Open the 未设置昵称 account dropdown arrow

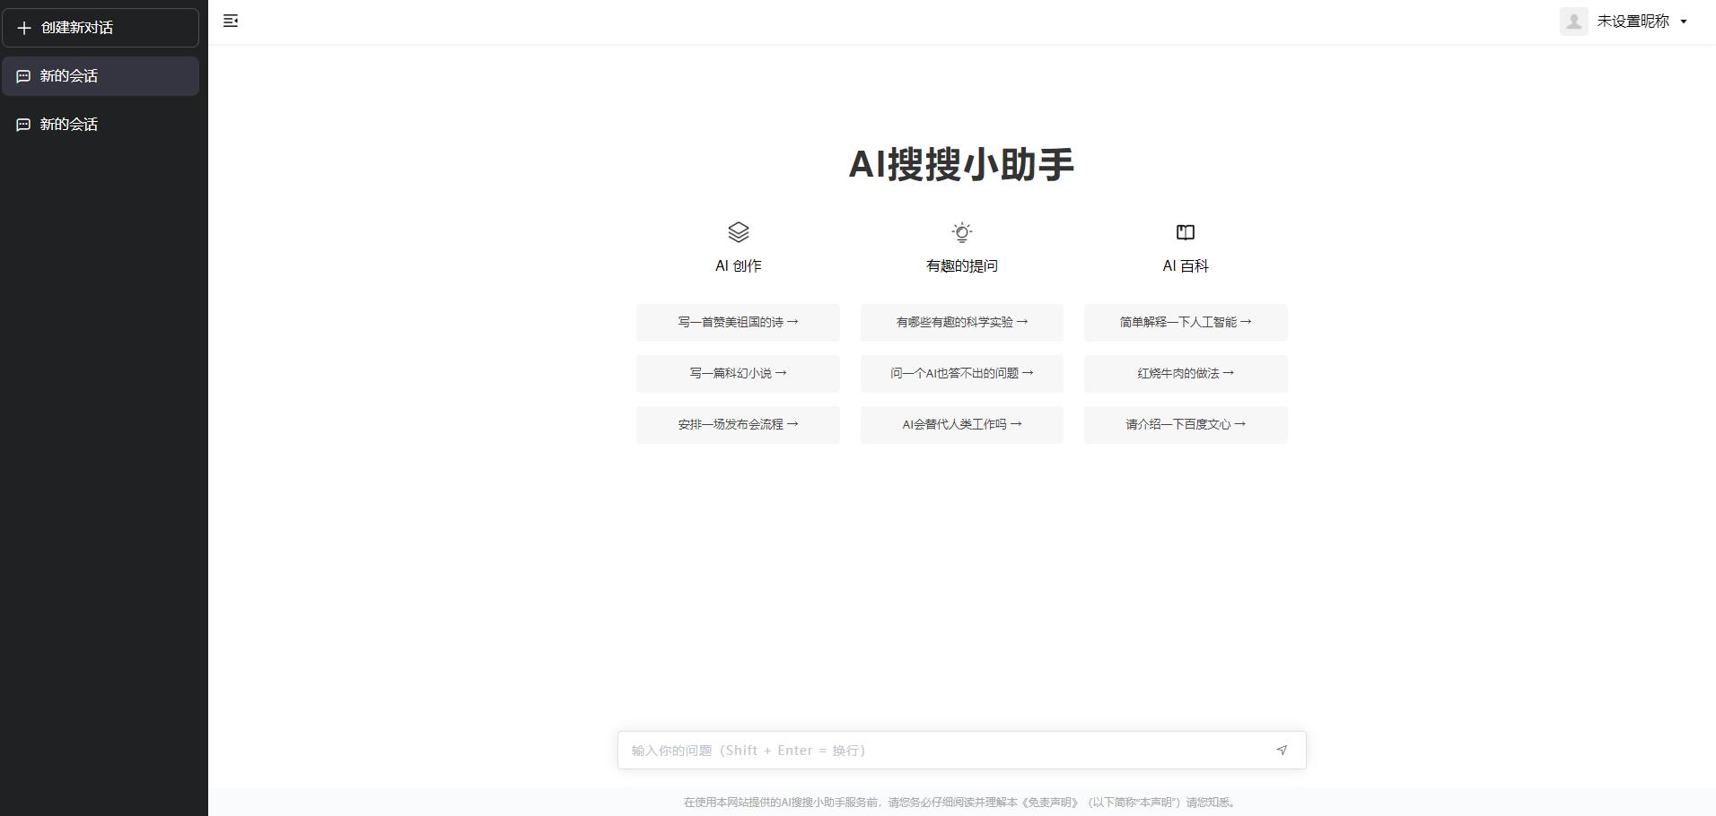pos(1684,22)
